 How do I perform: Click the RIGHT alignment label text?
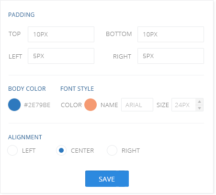point(131,151)
